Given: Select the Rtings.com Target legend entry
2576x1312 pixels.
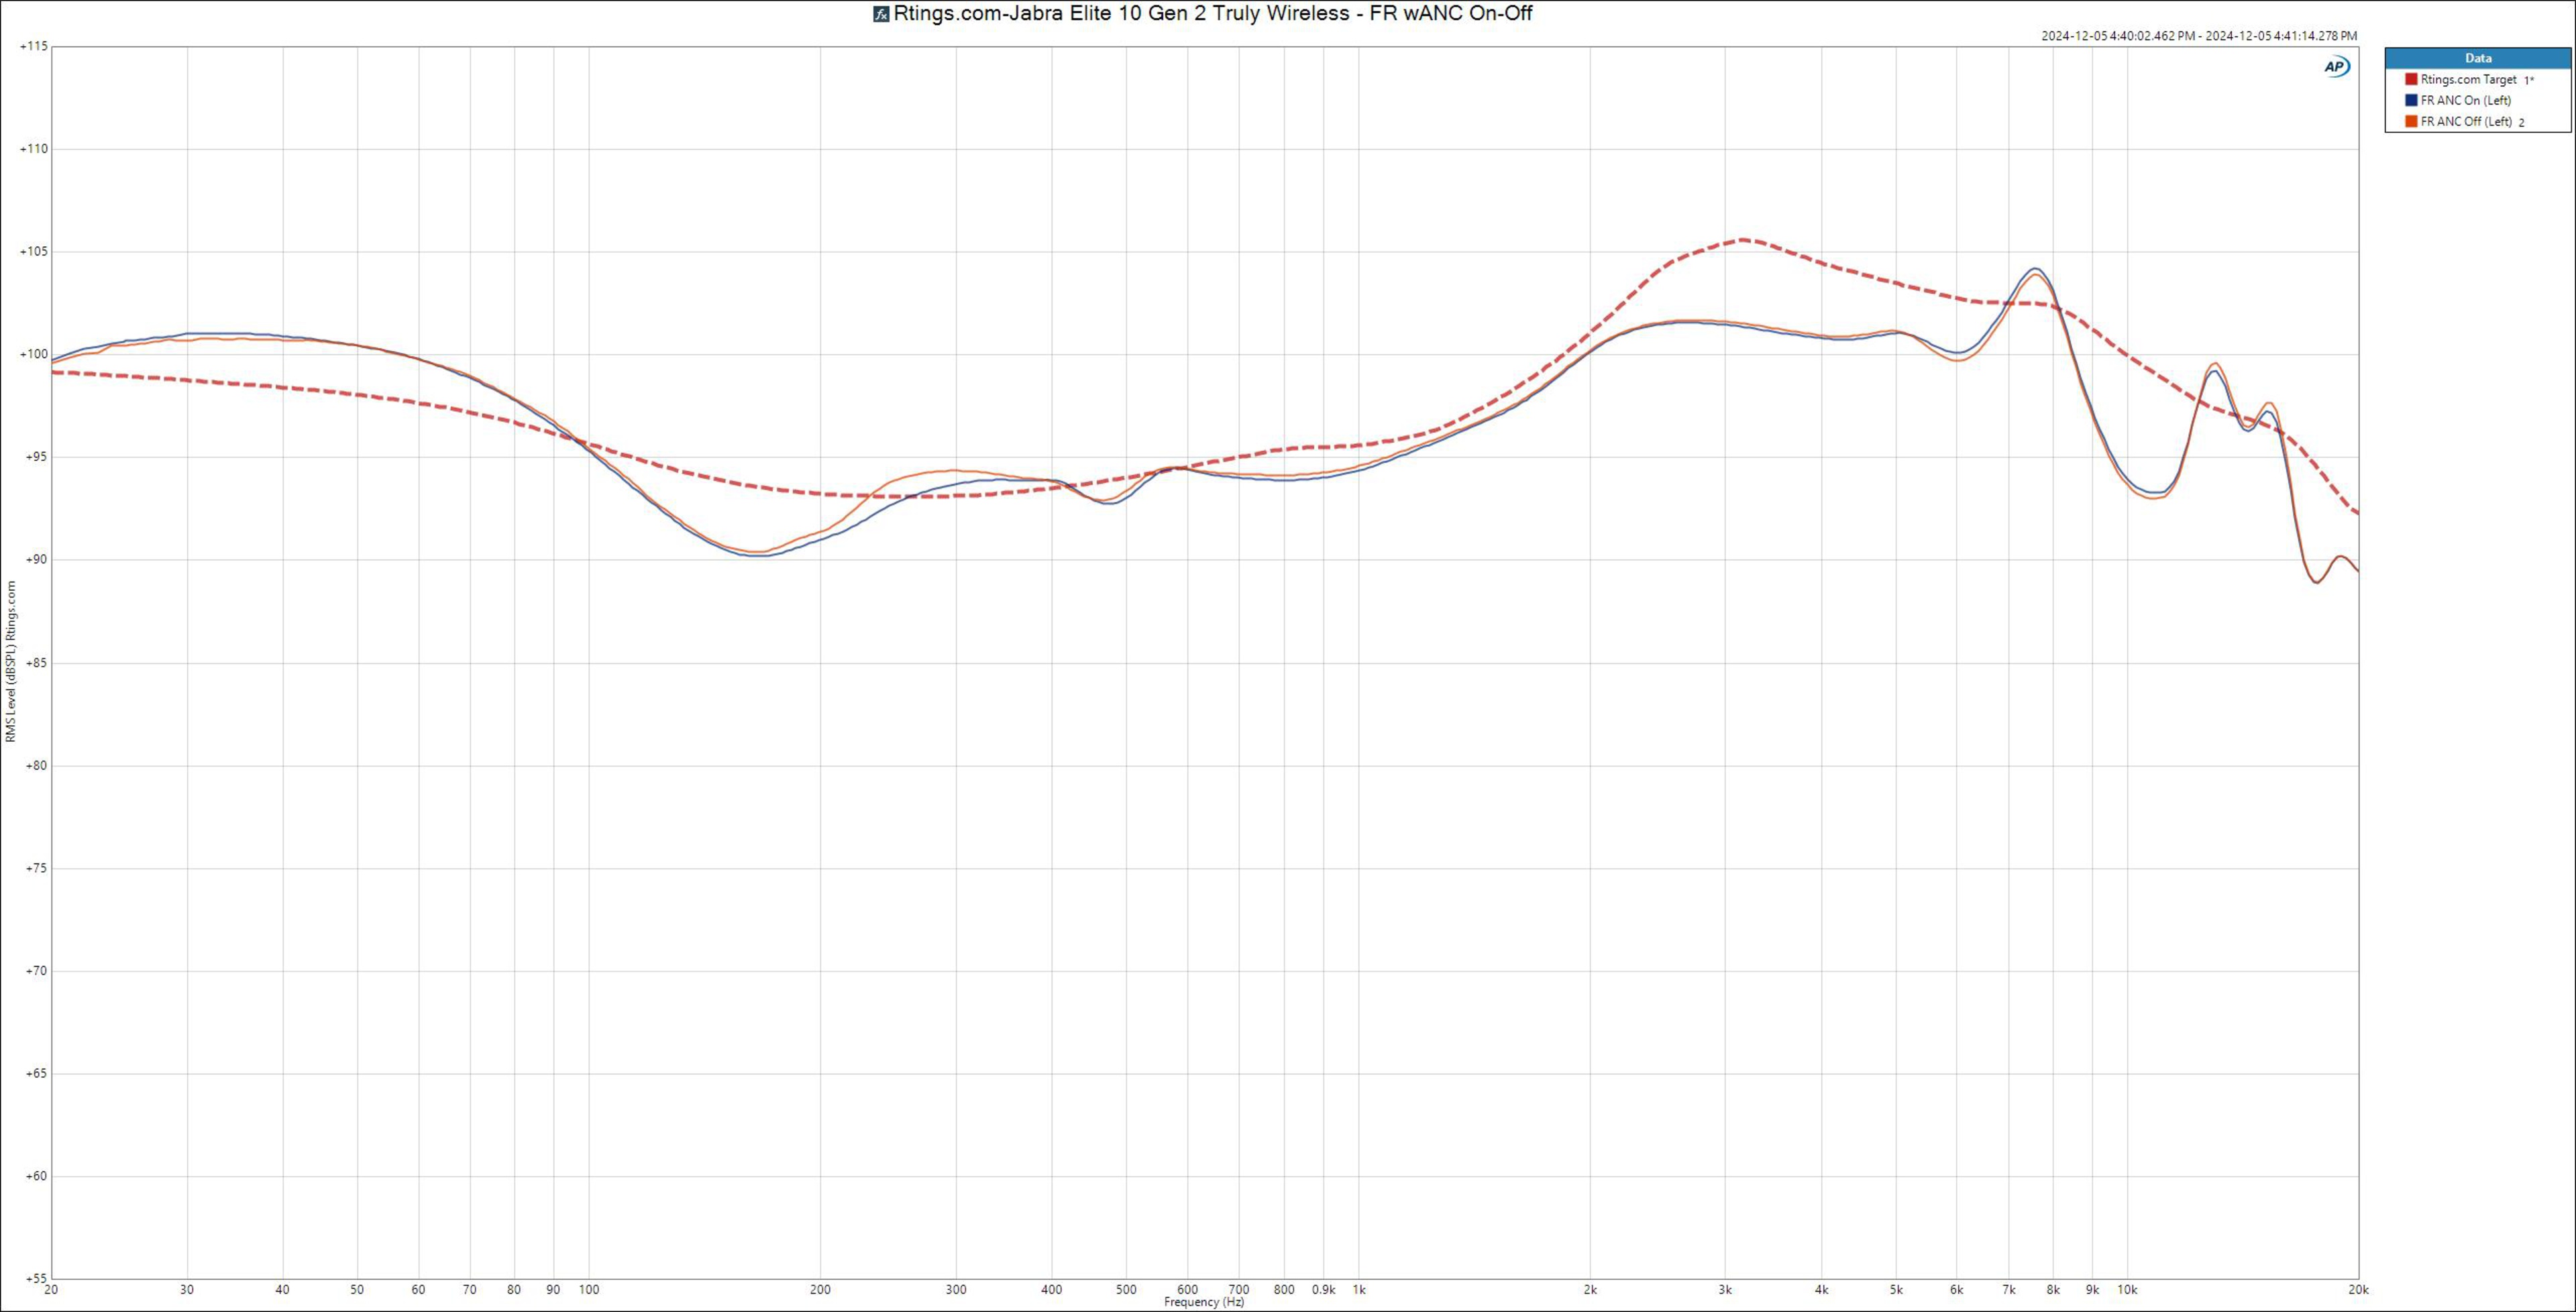Looking at the screenshot, I should tap(2468, 79).
